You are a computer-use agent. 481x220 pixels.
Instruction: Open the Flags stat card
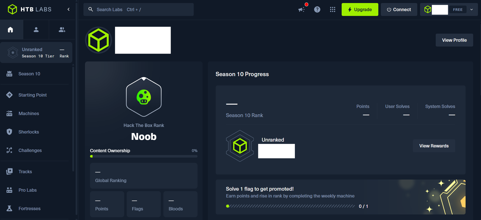(x=144, y=204)
